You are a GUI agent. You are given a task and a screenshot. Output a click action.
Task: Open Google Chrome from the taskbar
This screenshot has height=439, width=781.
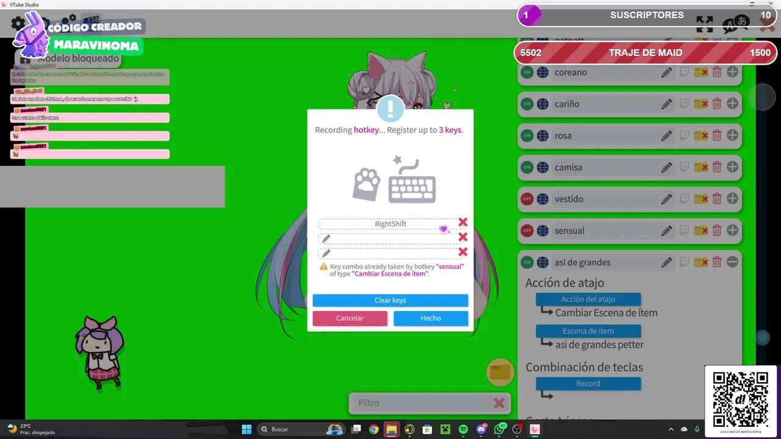[x=373, y=429]
